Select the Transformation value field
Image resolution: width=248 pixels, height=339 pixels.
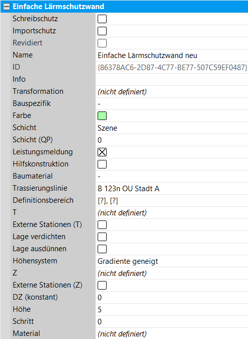172,91
